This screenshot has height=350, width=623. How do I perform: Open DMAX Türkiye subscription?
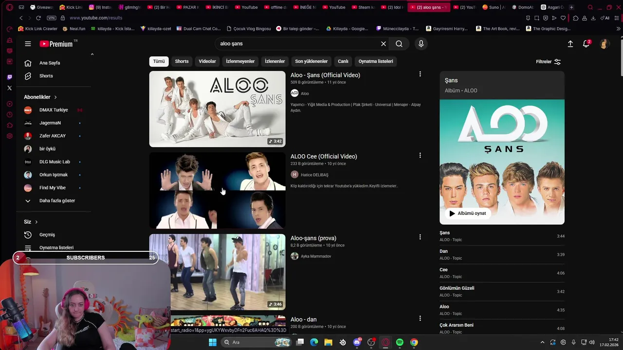(54, 110)
